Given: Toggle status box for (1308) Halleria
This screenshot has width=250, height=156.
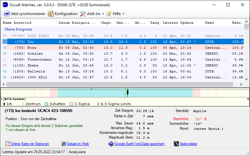Looking at the screenshot, I should click(x=5, y=71).
